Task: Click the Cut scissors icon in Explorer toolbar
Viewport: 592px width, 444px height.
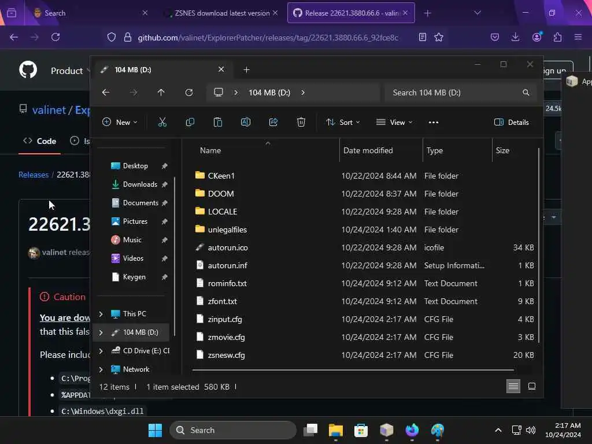Action: coord(162,122)
